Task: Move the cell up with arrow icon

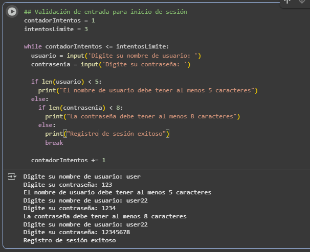Action: pos(287,2)
